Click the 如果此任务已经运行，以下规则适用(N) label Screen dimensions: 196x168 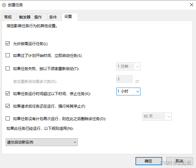coord(40,128)
